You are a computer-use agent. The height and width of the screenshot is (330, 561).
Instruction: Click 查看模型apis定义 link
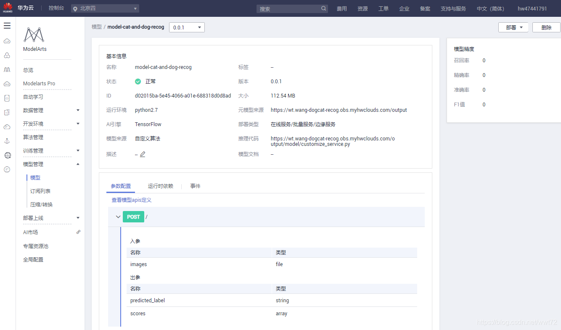pos(131,200)
